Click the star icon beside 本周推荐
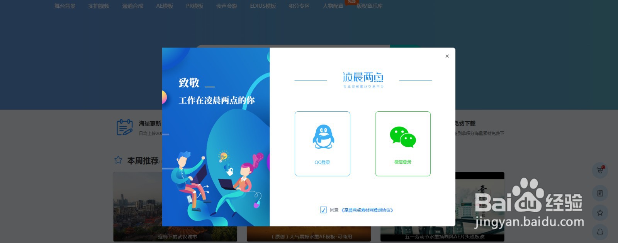 pos(118,160)
